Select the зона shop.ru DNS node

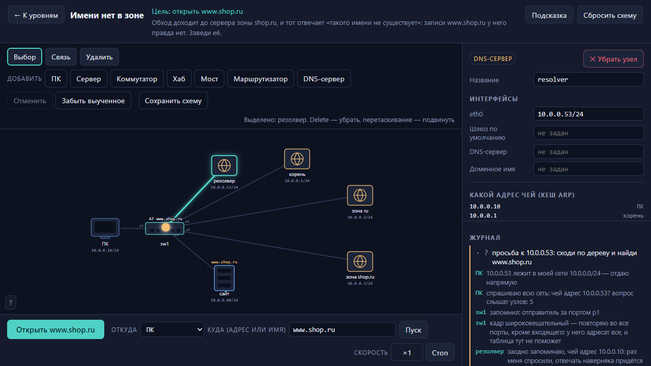(x=360, y=261)
